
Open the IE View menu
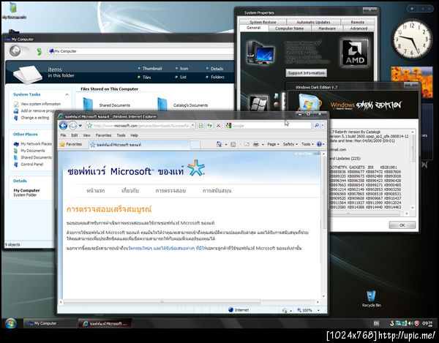pyautogui.click(x=86, y=135)
